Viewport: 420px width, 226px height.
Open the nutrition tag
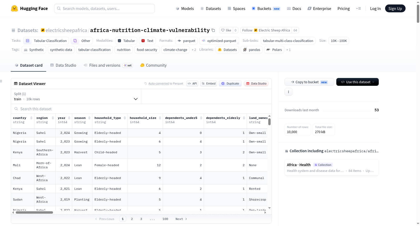(x=124, y=50)
